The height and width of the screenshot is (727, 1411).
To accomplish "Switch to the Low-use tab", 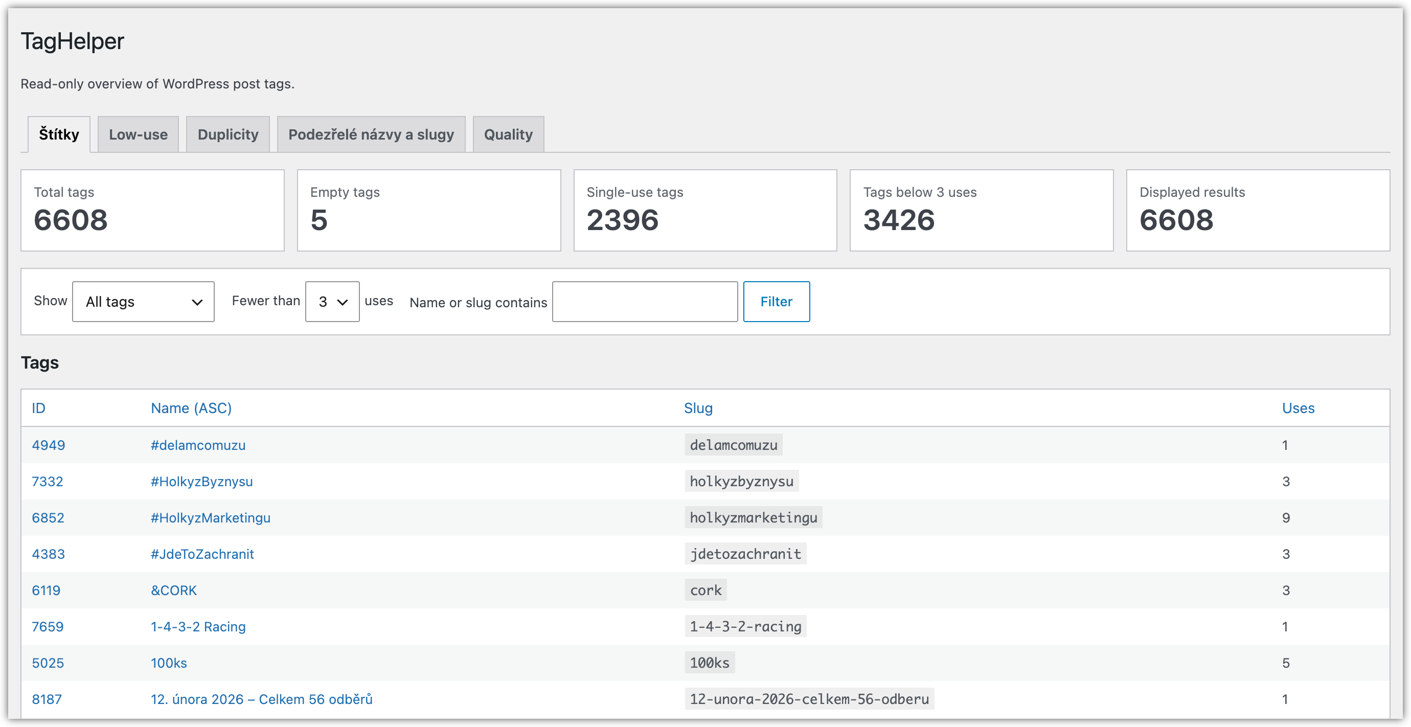I will coord(138,134).
